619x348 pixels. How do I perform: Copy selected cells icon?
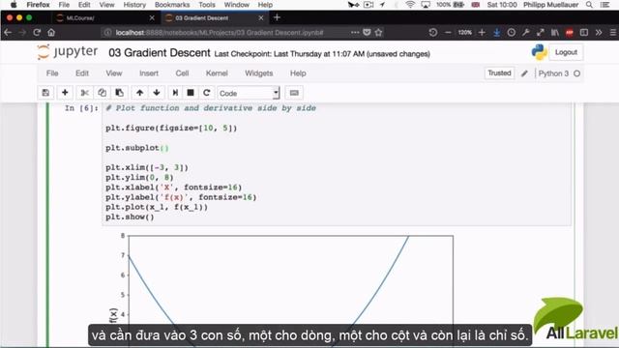click(102, 93)
